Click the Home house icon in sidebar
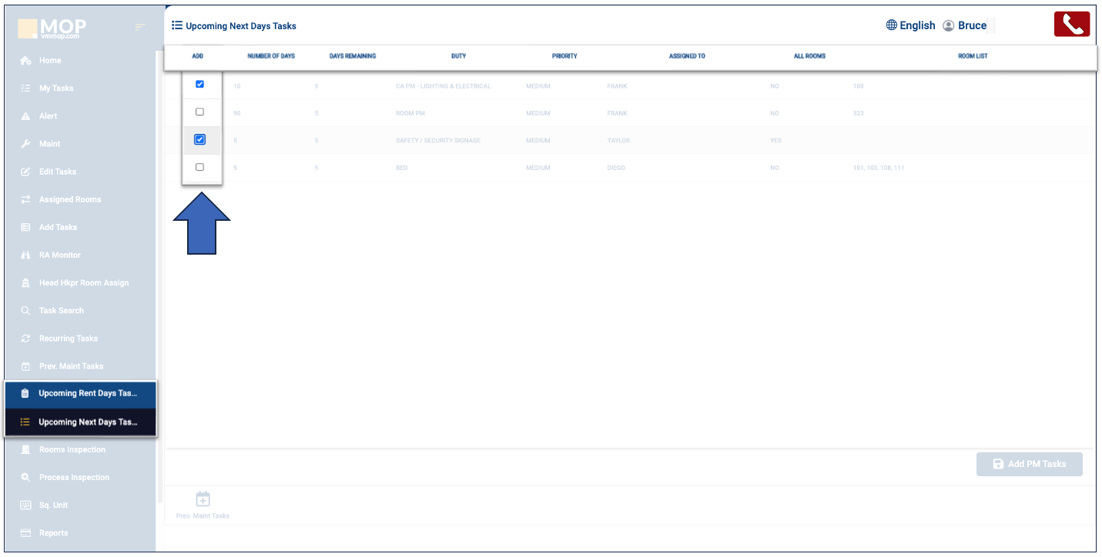Viewport: 1102px width, 557px height. (25, 61)
